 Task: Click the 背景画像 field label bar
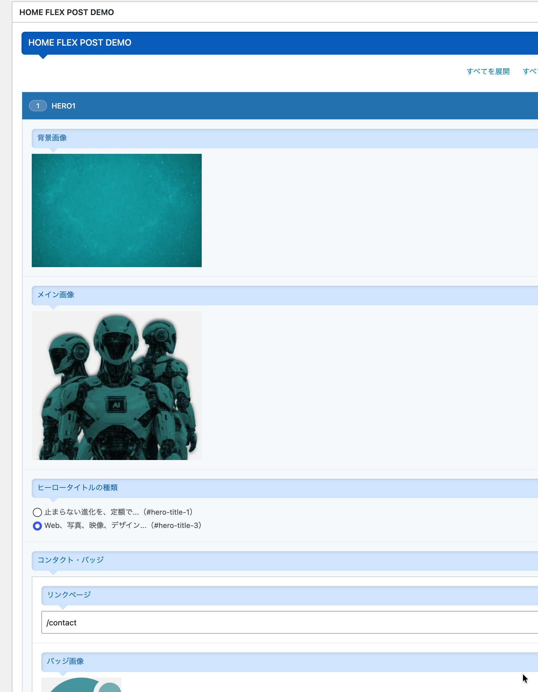pyautogui.click(x=284, y=138)
